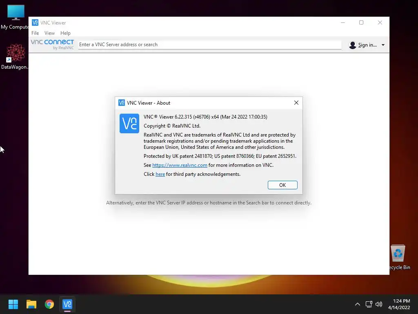Click OK in the About dialog
418x314 pixels.
282,185
